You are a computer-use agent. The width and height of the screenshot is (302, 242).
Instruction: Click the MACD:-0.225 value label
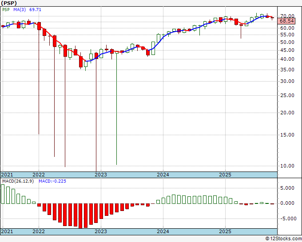point(52,181)
